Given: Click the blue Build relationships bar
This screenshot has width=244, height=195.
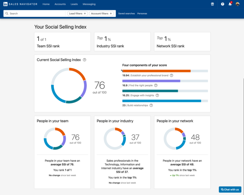Looking at the screenshot, I should point(162,101).
